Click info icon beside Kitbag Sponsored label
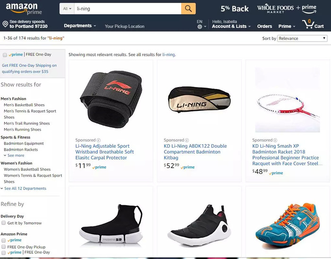Screen dimensions: 331x259 pyautogui.click(x=187, y=140)
